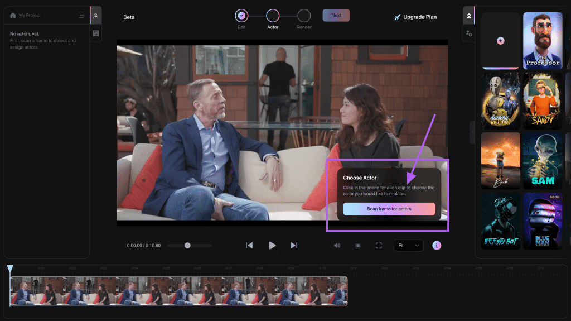Image resolution: width=571 pixels, height=321 pixels.
Task: Click the home icon beside My Project
Action: click(13, 15)
